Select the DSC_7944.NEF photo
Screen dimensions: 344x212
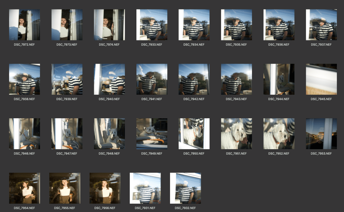(x=279, y=79)
